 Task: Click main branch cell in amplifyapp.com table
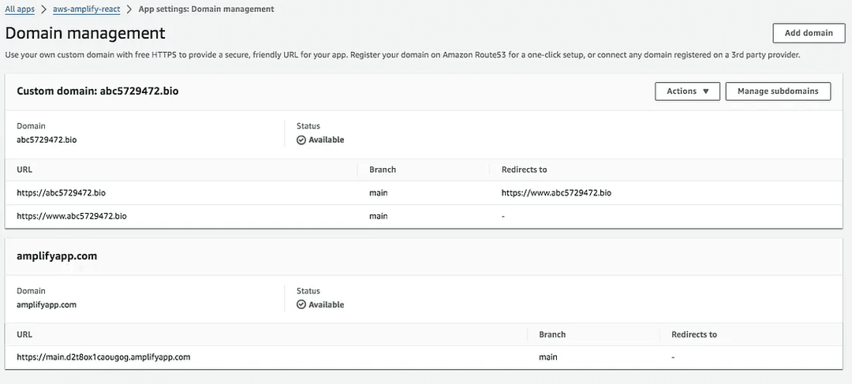548,357
